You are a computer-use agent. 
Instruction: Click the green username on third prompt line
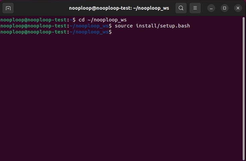click(33, 32)
